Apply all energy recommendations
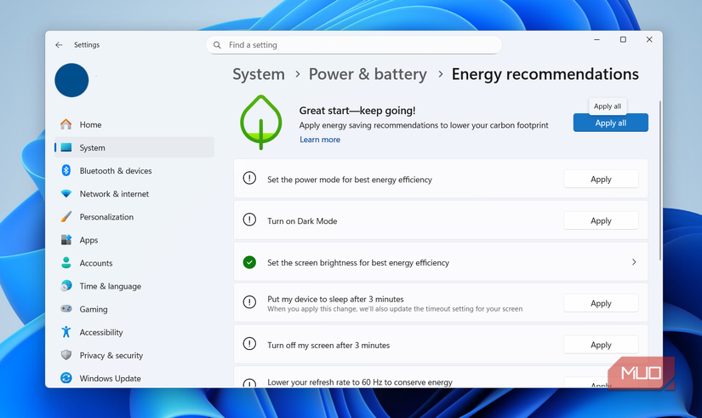 pyautogui.click(x=611, y=123)
